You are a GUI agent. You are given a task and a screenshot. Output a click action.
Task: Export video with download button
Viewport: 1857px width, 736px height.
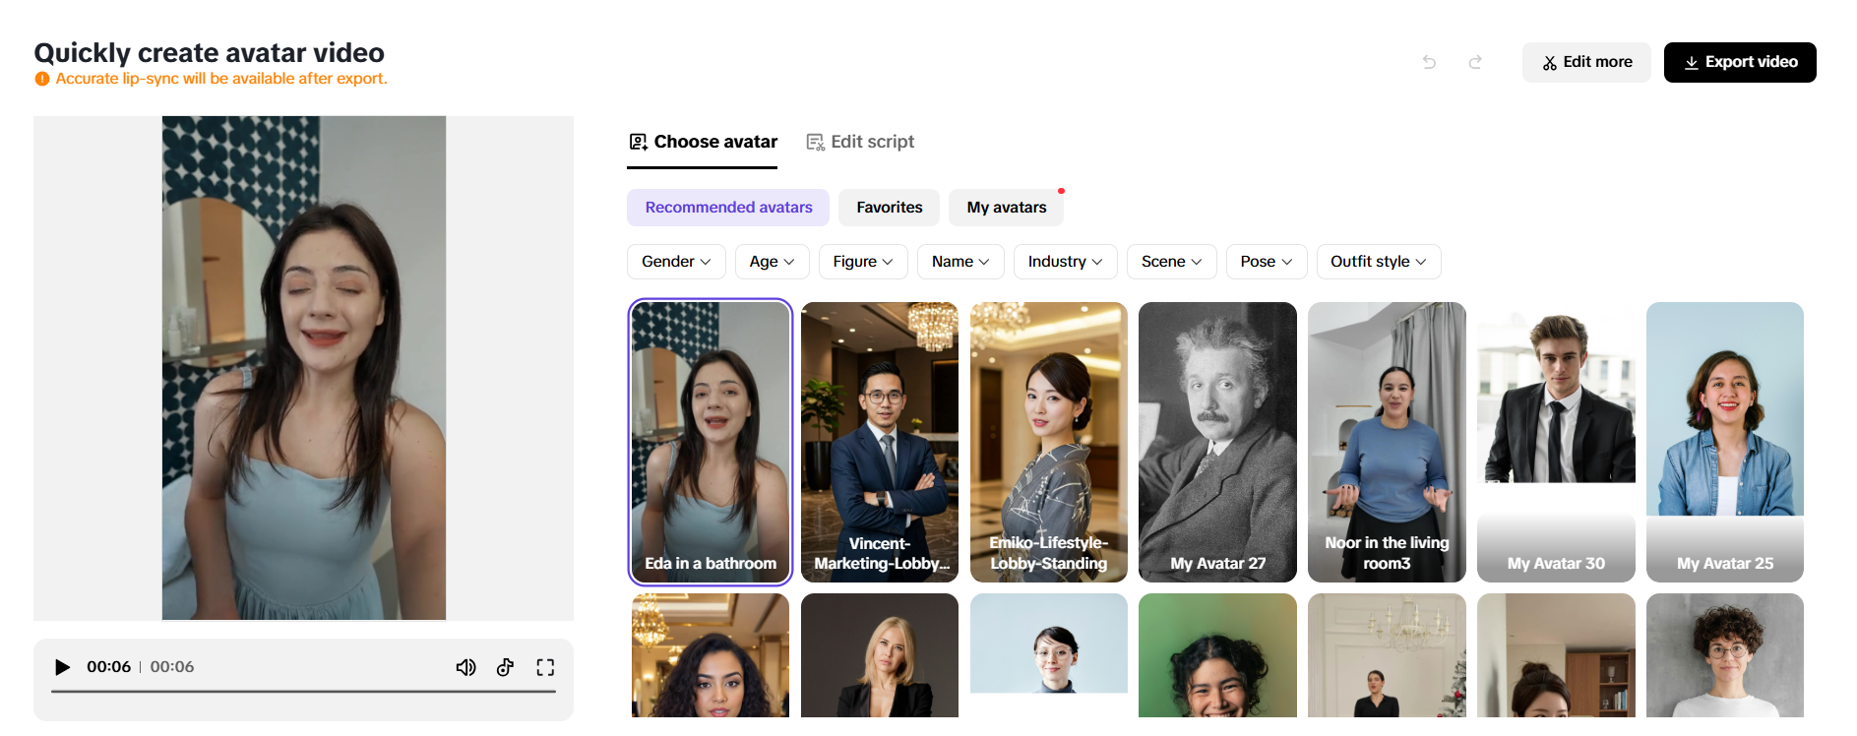tap(1739, 62)
